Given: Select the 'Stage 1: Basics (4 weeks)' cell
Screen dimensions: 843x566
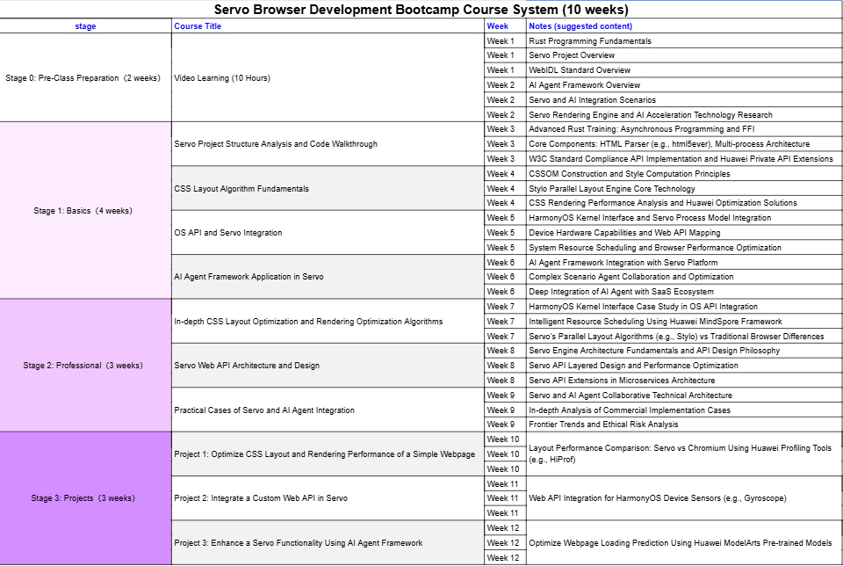Looking at the screenshot, I should (85, 210).
